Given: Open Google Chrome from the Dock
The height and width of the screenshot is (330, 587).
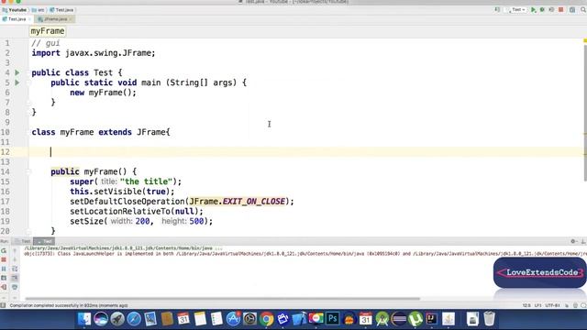Looking at the screenshot, I should (x=267, y=319).
